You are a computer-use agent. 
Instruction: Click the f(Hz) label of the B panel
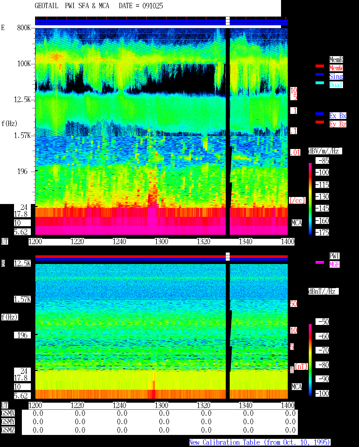pos(9,317)
